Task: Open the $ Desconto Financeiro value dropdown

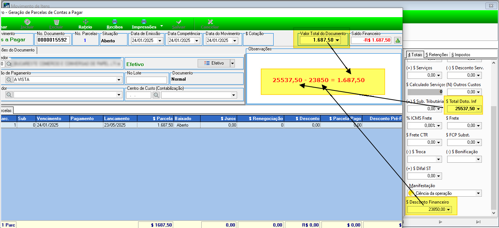Action: click(449, 209)
